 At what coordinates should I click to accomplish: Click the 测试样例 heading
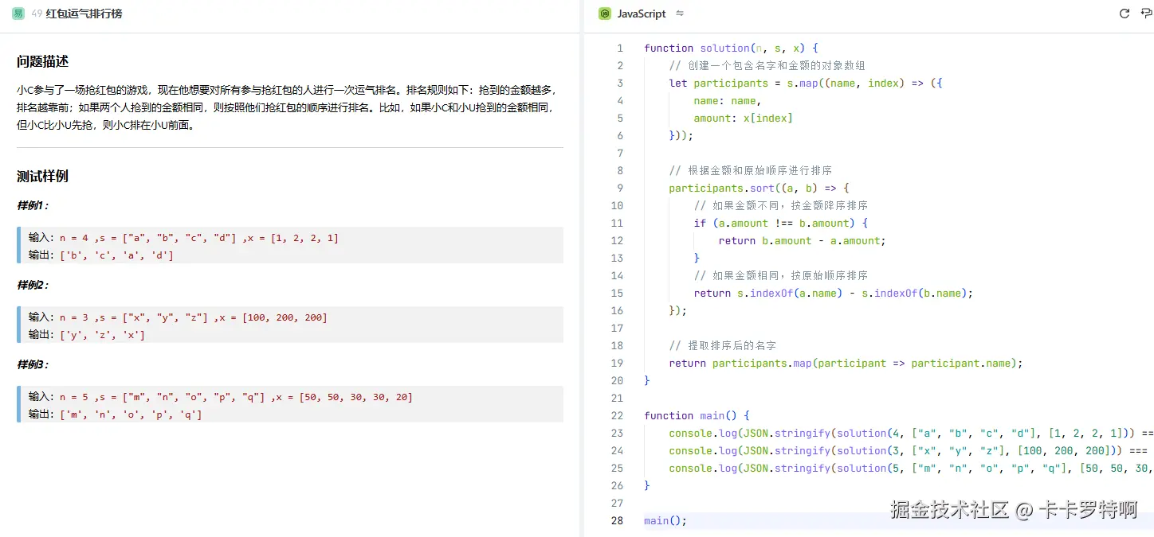click(x=43, y=176)
